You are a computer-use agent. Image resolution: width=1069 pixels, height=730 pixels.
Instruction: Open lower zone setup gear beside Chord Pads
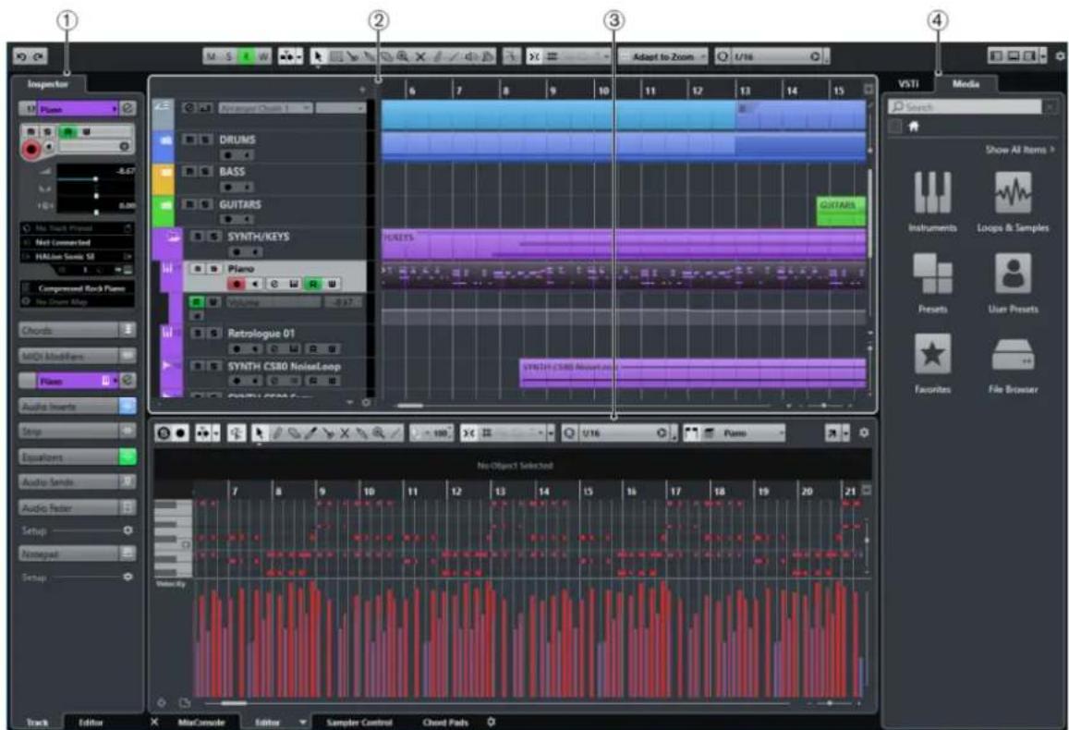[491, 722]
